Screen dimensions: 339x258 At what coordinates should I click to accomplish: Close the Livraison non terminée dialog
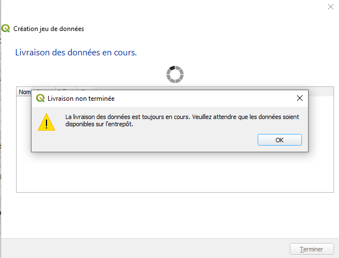(299, 98)
